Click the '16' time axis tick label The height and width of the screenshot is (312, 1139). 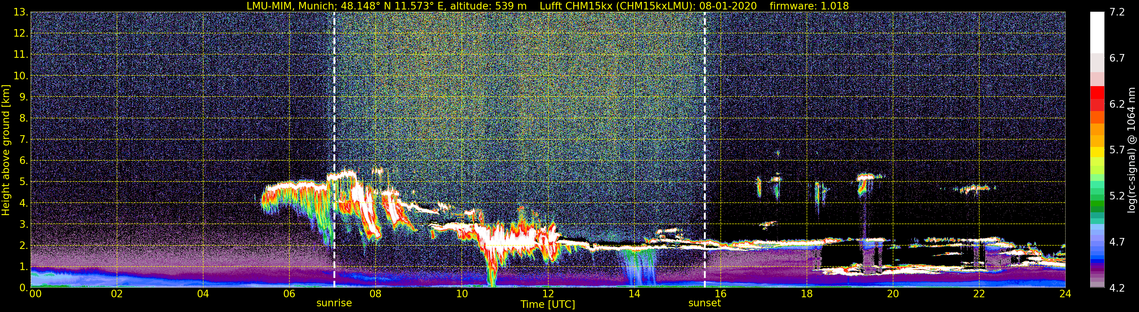720,294
